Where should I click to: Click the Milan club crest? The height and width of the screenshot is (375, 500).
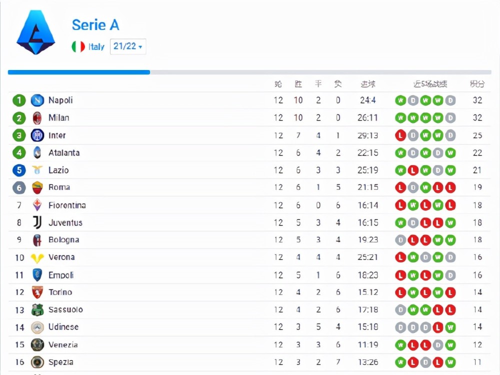[37, 118]
